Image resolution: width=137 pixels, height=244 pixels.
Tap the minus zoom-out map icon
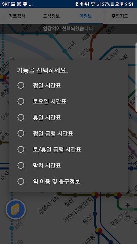pyautogui.click(x=128, y=216)
